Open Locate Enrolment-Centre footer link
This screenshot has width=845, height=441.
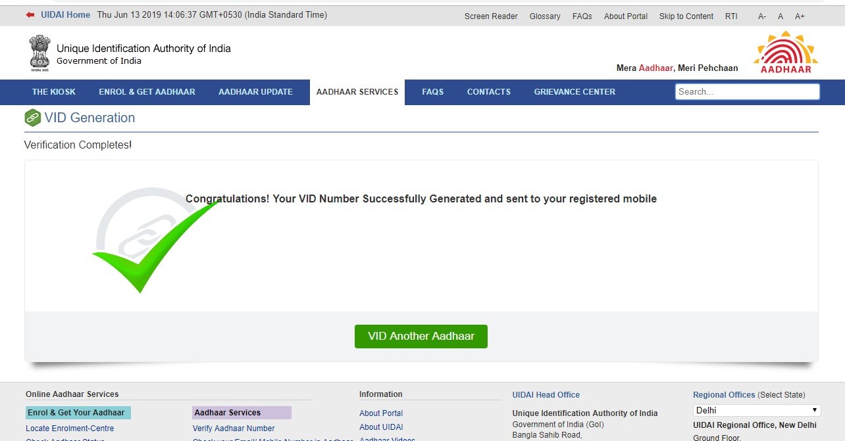(70, 429)
